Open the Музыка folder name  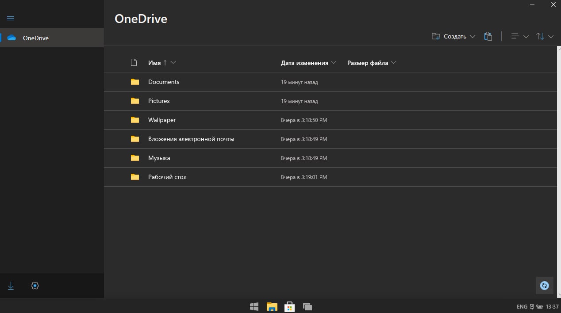(x=159, y=158)
